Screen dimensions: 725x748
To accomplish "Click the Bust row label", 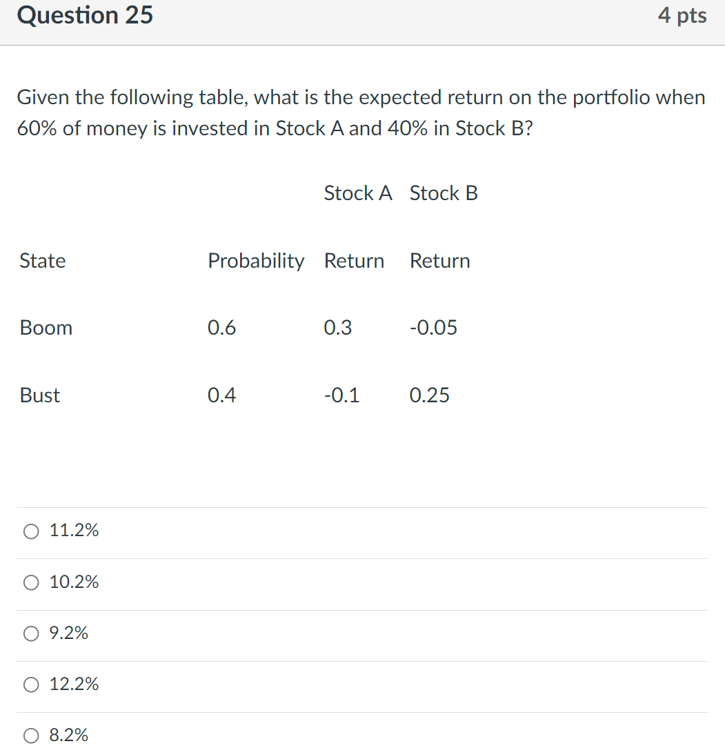I will [40, 396].
